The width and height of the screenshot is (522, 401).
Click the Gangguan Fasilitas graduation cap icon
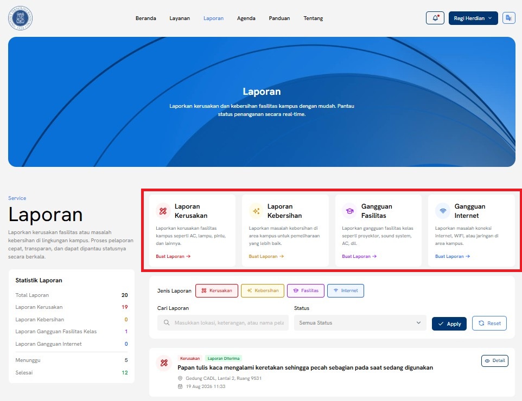pyautogui.click(x=349, y=211)
